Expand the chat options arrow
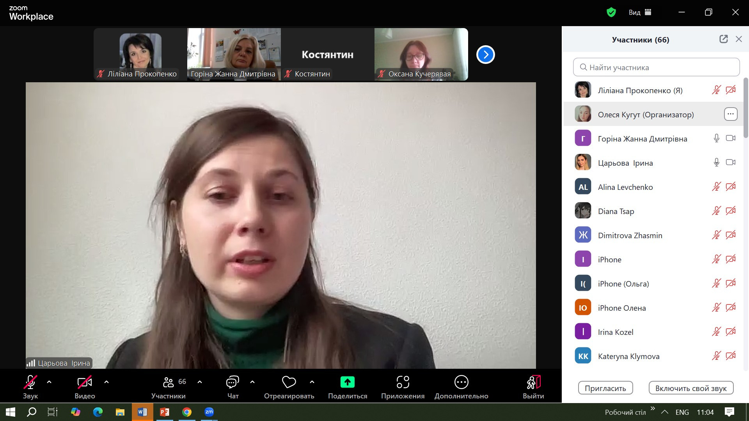 (x=252, y=382)
